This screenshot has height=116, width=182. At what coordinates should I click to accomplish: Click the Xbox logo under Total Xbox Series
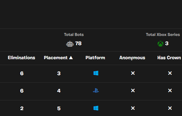[161, 44]
